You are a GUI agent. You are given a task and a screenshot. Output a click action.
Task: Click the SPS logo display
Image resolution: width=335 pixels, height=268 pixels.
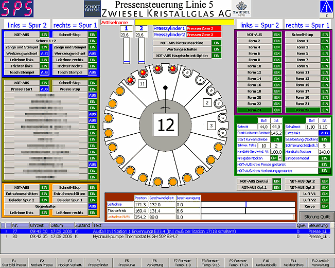pyautogui.click(x=17, y=9)
